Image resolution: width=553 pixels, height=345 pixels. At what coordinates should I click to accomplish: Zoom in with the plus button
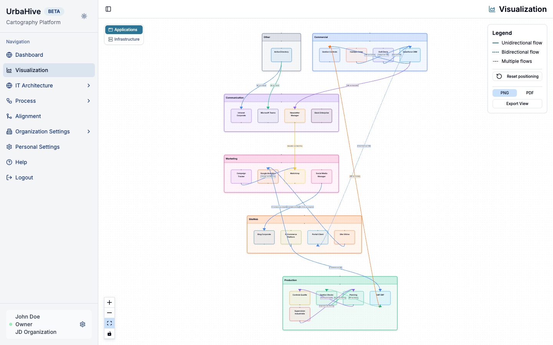(109, 302)
